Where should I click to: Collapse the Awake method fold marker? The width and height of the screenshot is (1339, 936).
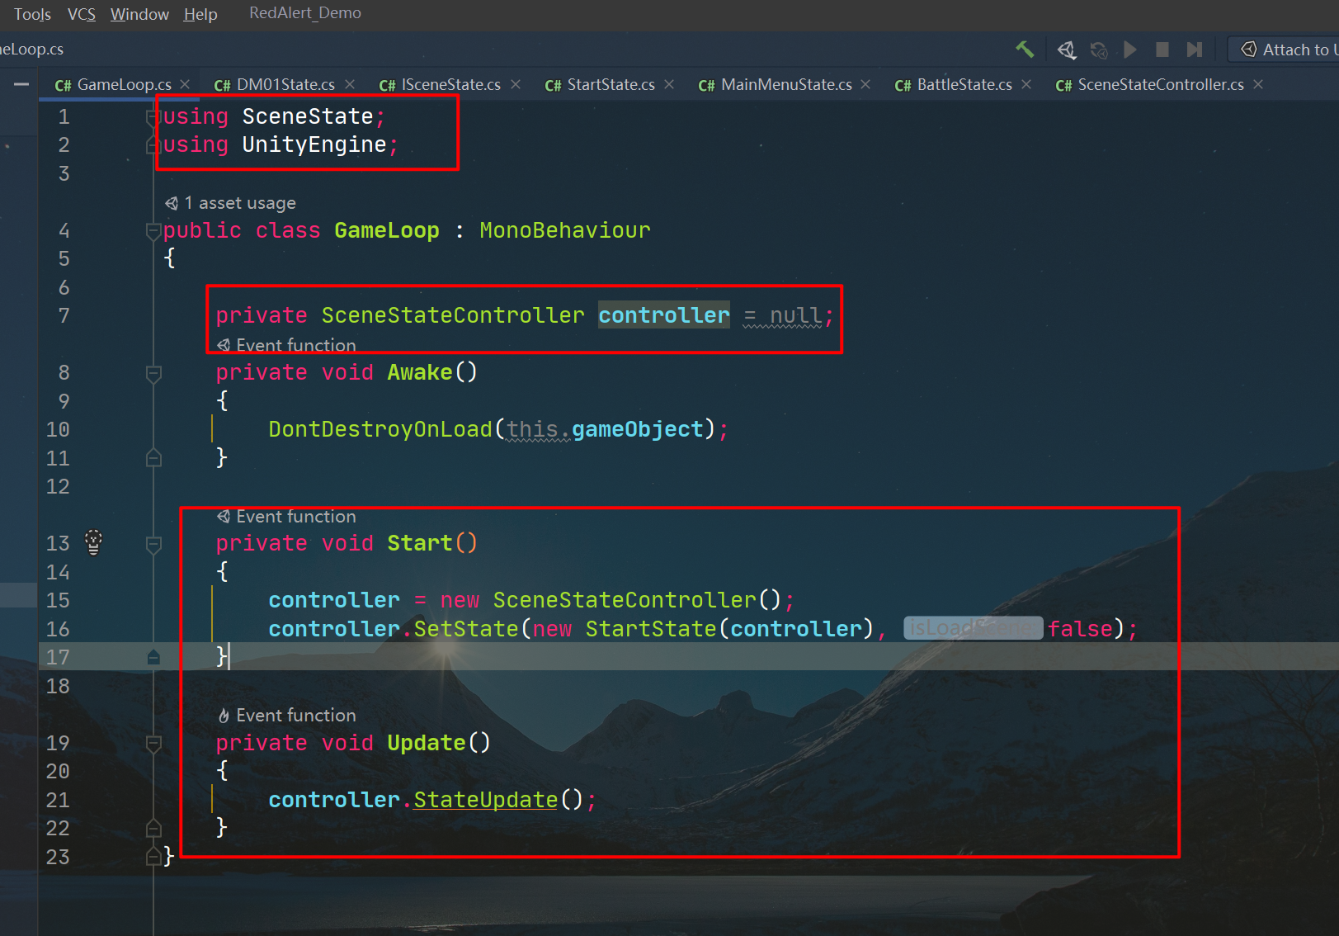pos(153,373)
